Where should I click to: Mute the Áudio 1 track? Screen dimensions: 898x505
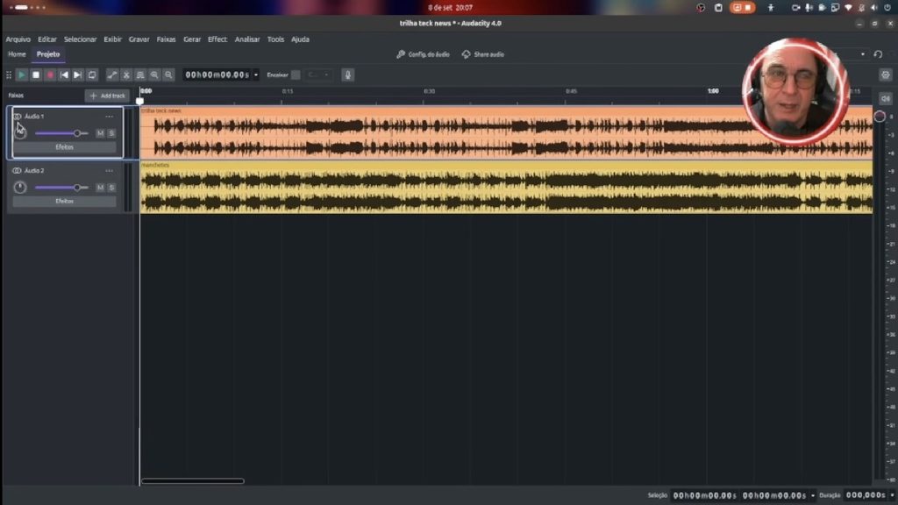click(100, 133)
